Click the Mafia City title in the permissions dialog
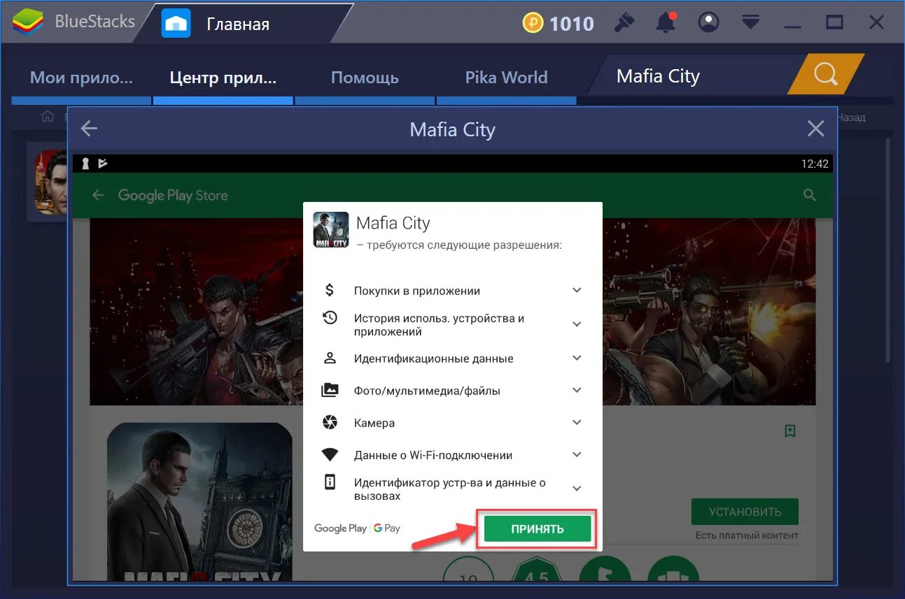The width and height of the screenshot is (905, 599). pos(393,223)
